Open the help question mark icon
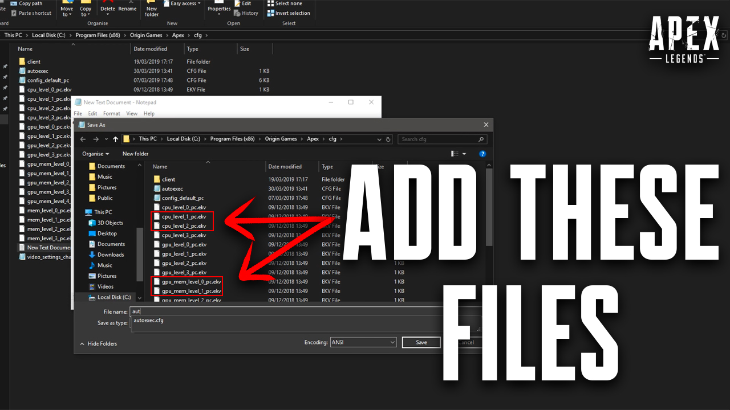 coord(482,154)
